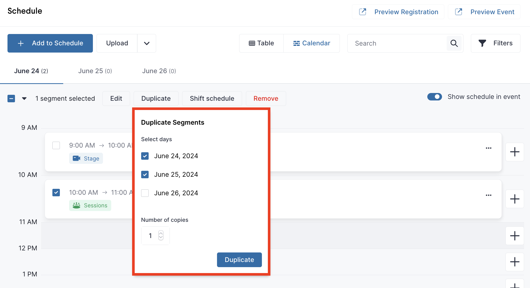Expand the segment selection dropdown arrow

24,98
